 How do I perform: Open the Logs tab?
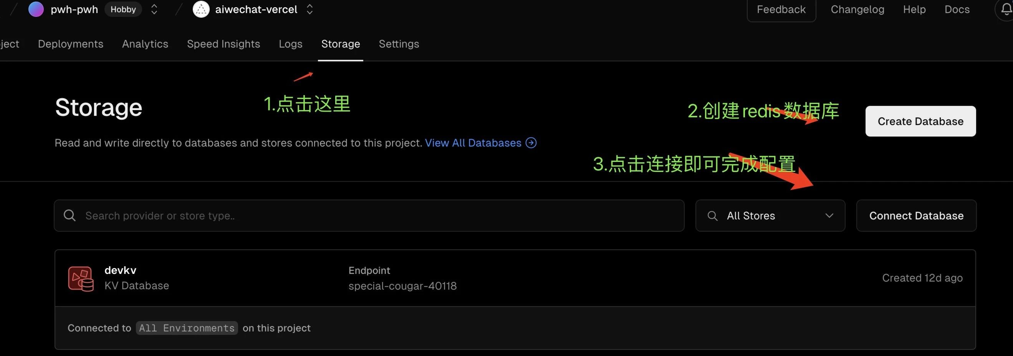291,44
